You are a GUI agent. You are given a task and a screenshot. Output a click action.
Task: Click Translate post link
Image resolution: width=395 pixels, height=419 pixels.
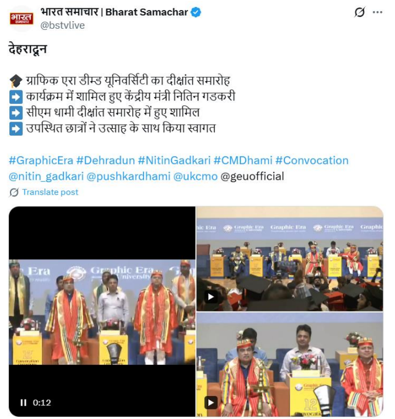click(x=50, y=192)
